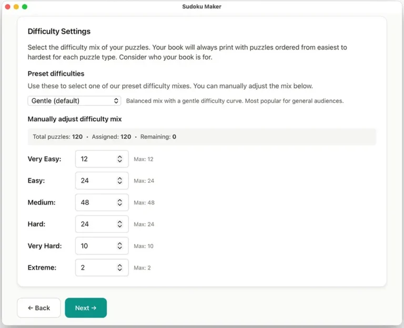
Task: Select the Medium puzzle count field
Action: [95, 202]
